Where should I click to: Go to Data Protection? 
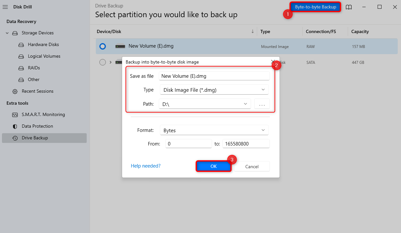(37, 126)
